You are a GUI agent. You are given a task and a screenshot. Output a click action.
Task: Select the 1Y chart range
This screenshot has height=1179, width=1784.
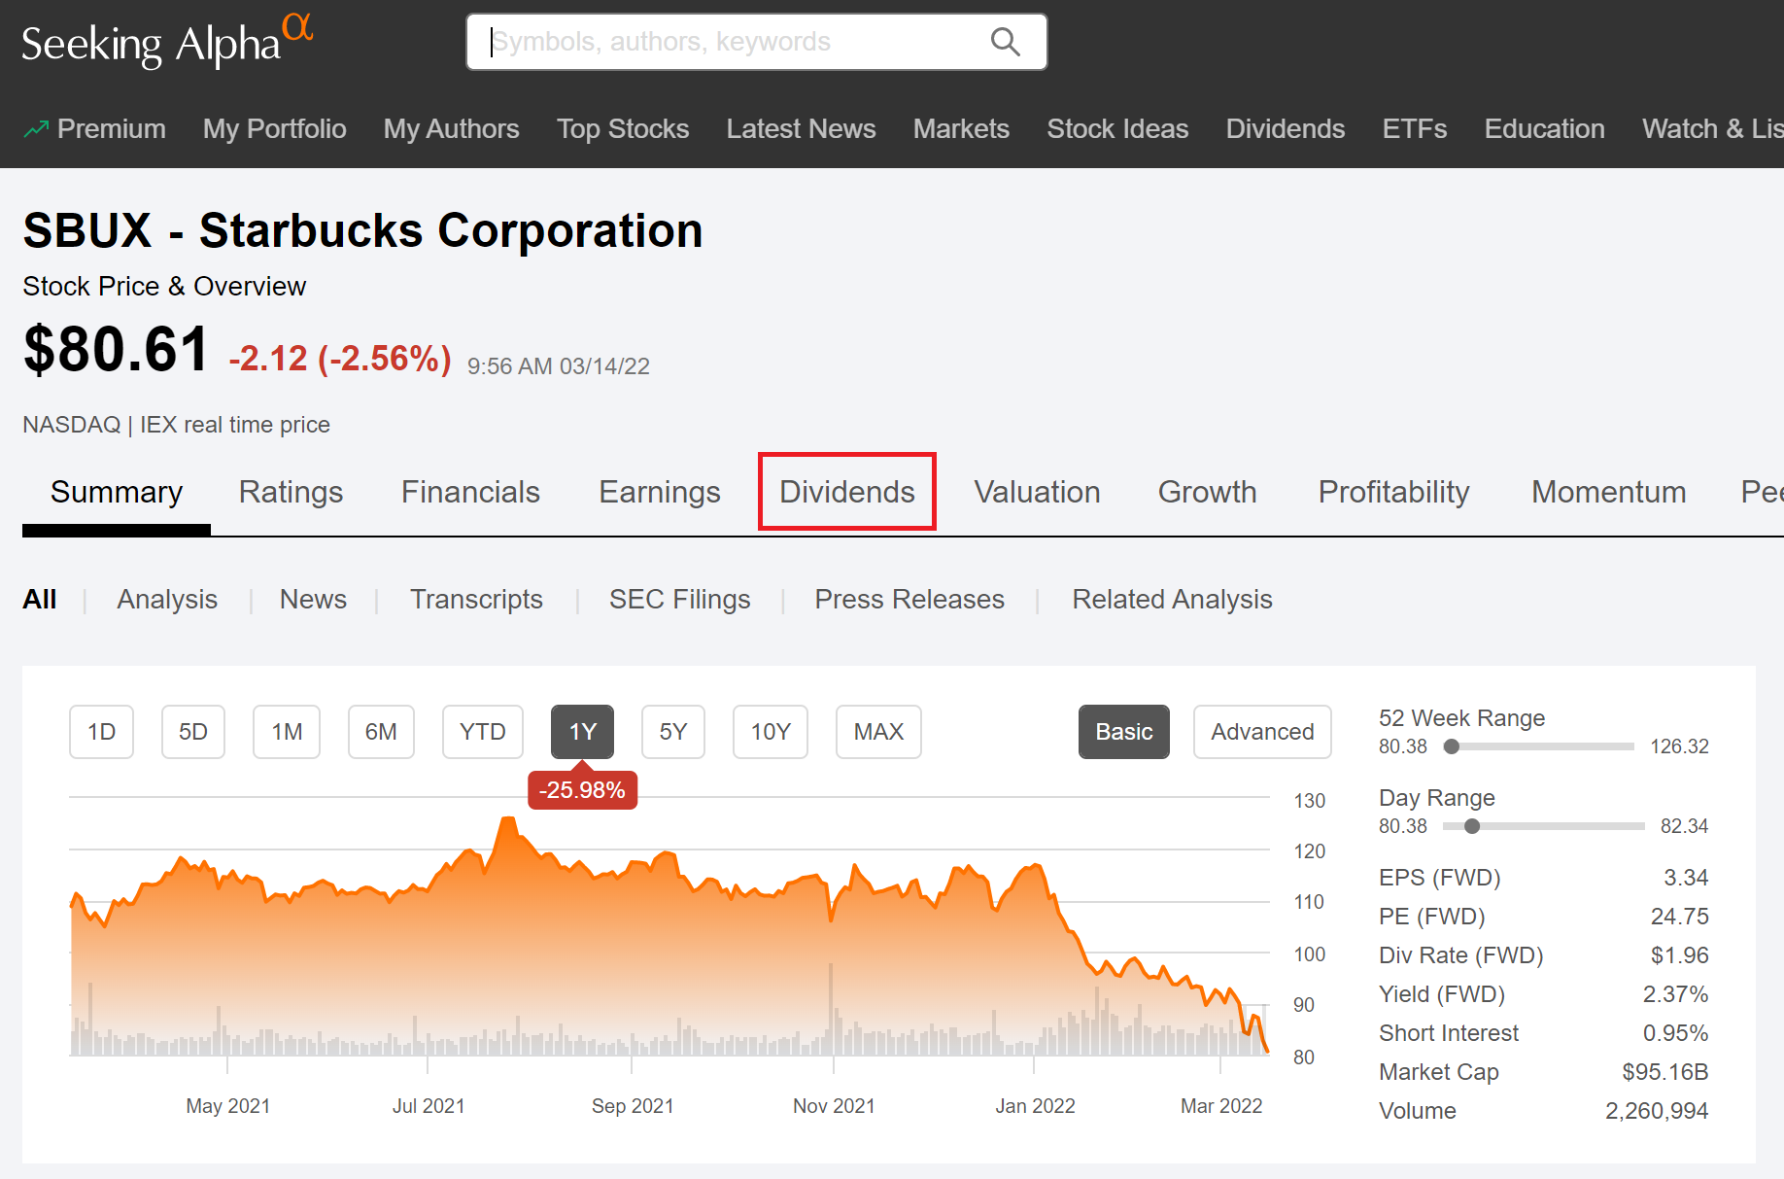click(x=582, y=732)
